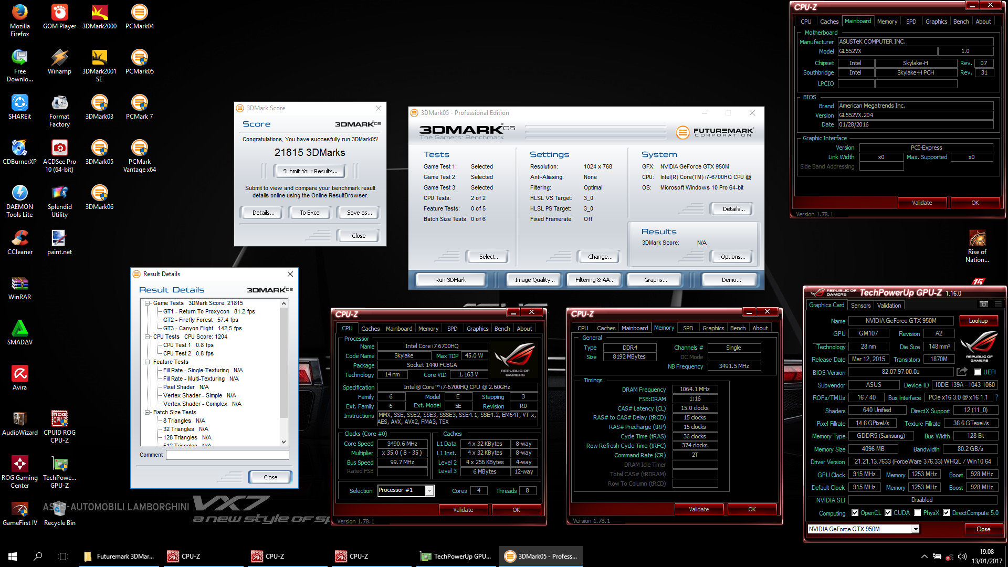
Task: Open CPUID ROG CPU-Z desktop shortcut
Action: tap(59, 426)
